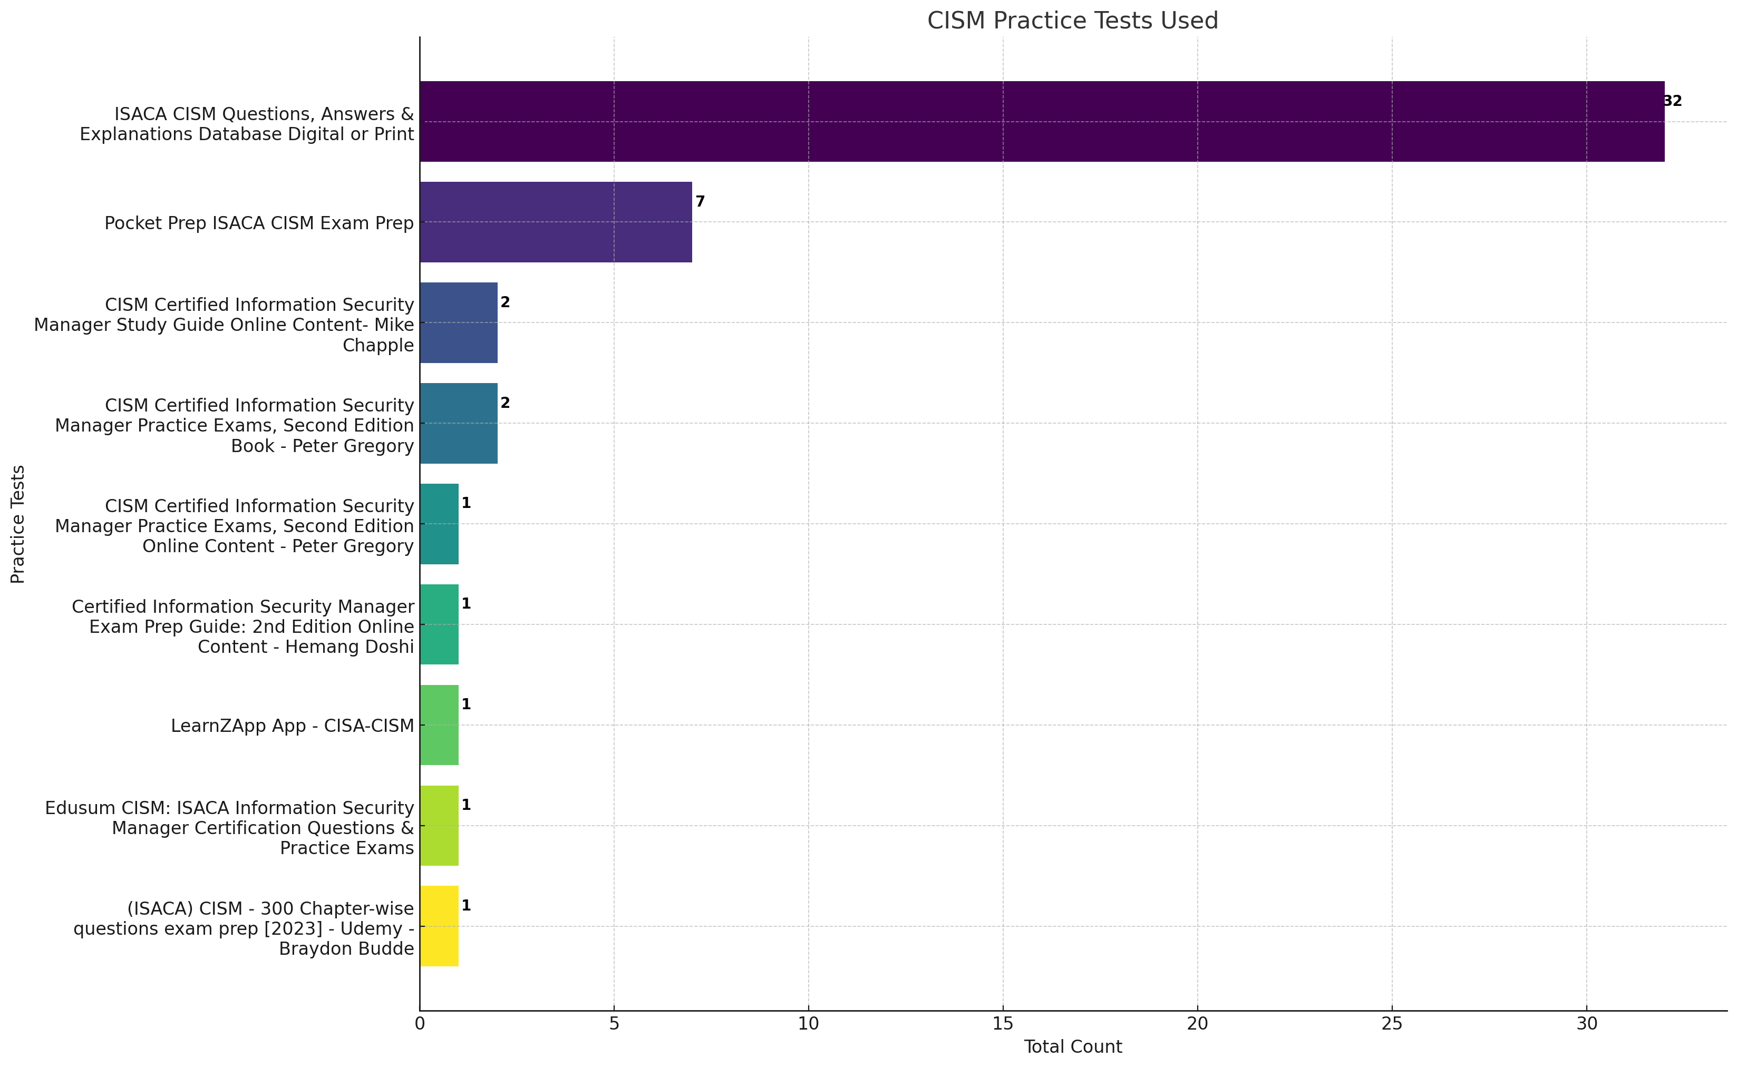Click the x-axis tick label 30
Image resolution: width=1737 pixels, height=1067 pixels.
(x=1586, y=1023)
